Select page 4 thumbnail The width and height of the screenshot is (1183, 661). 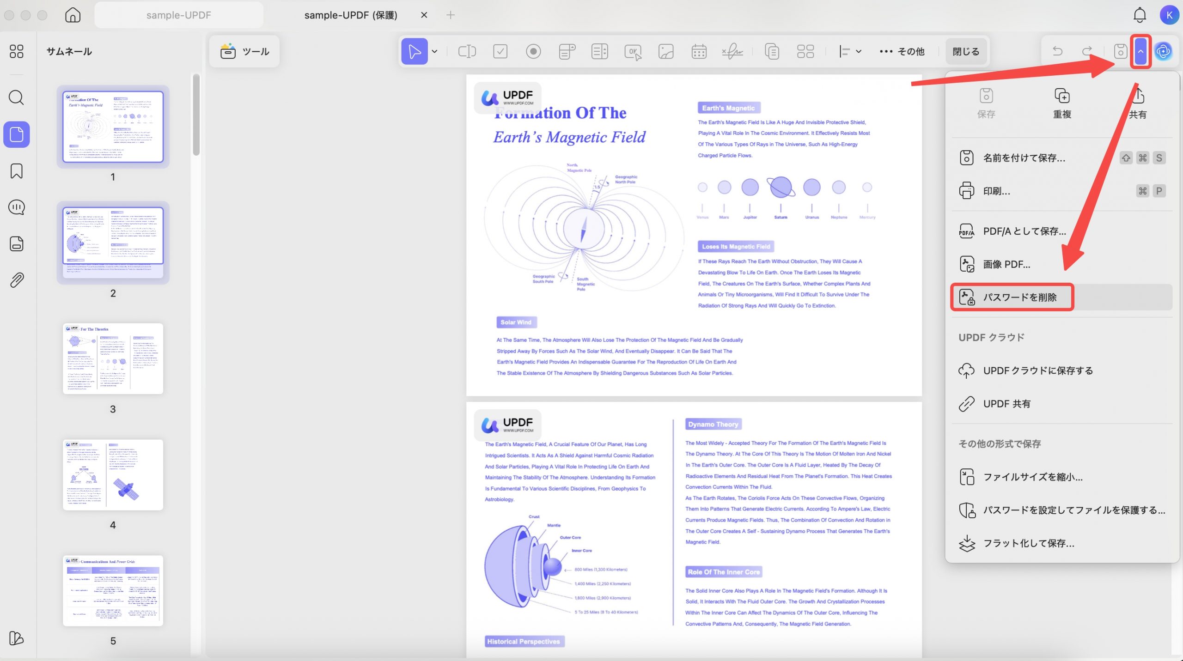pyautogui.click(x=113, y=474)
